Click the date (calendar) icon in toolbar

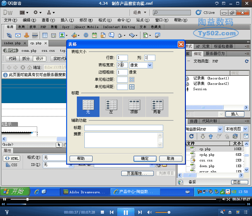point(94,35)
